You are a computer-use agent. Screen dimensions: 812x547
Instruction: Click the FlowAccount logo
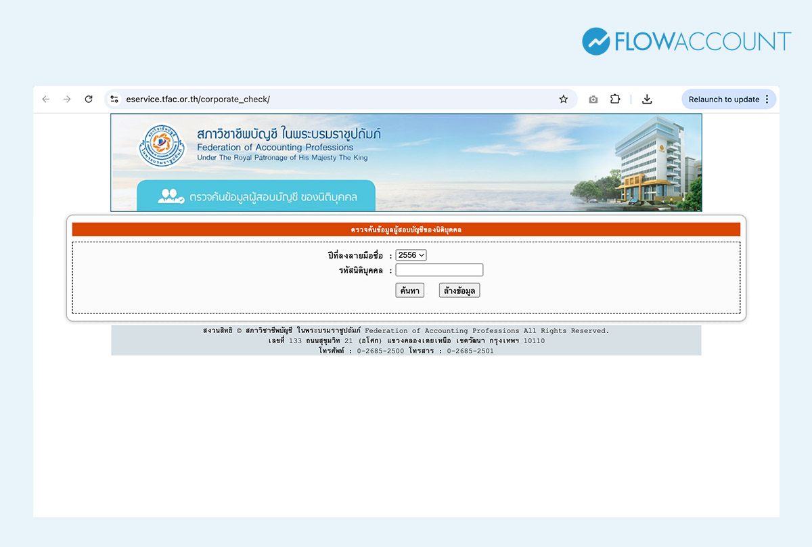click(x=686, y=41)
